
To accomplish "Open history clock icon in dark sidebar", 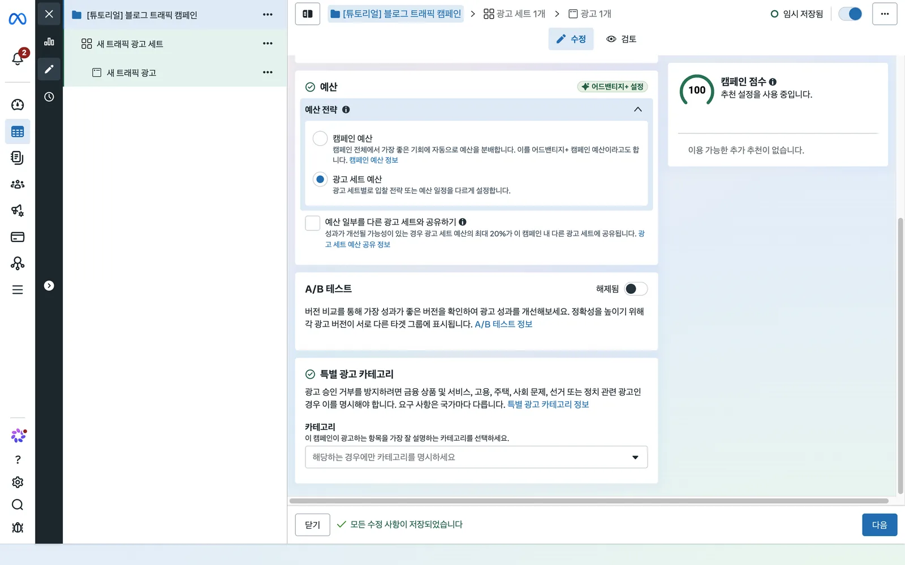I will [49, 97].
